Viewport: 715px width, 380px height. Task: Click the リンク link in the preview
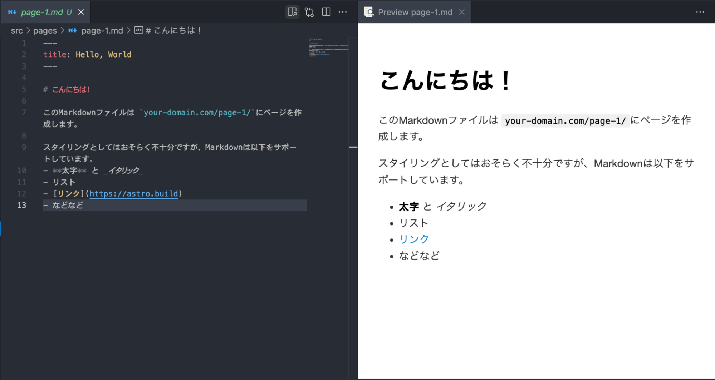coord(414,239)
